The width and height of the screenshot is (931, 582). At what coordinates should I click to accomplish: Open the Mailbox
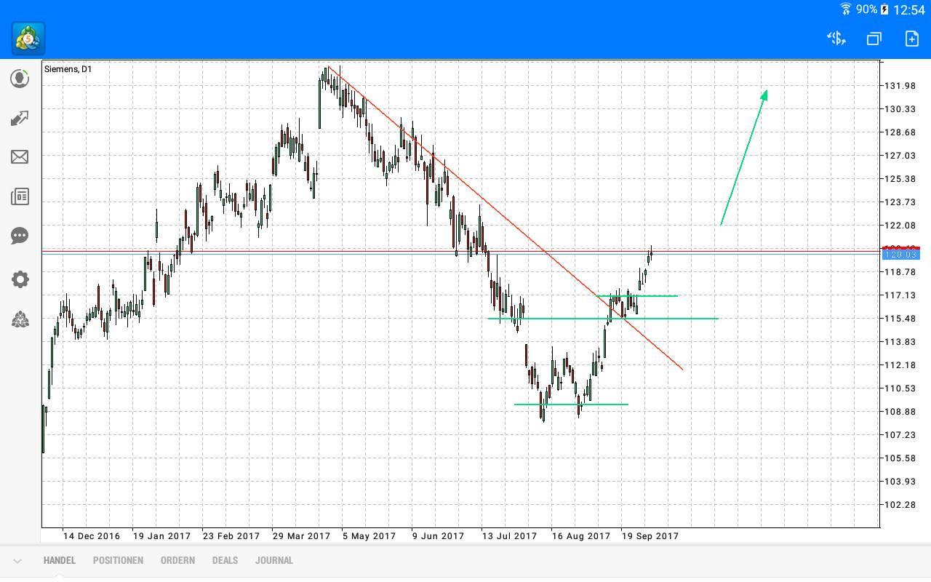point(20,156)
